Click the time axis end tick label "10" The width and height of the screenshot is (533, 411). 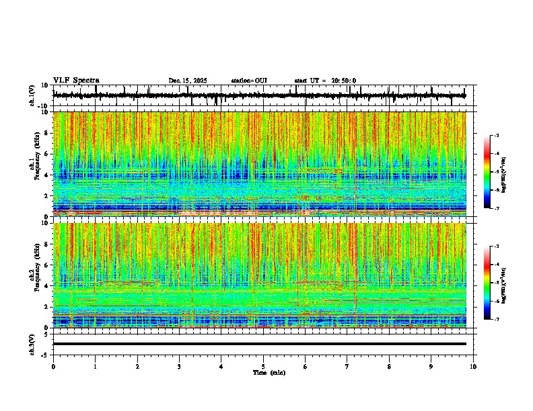click(473, 367)
